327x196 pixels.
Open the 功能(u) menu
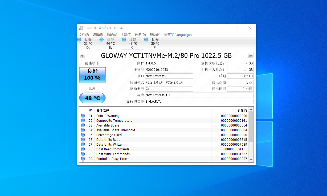[112, 35]
